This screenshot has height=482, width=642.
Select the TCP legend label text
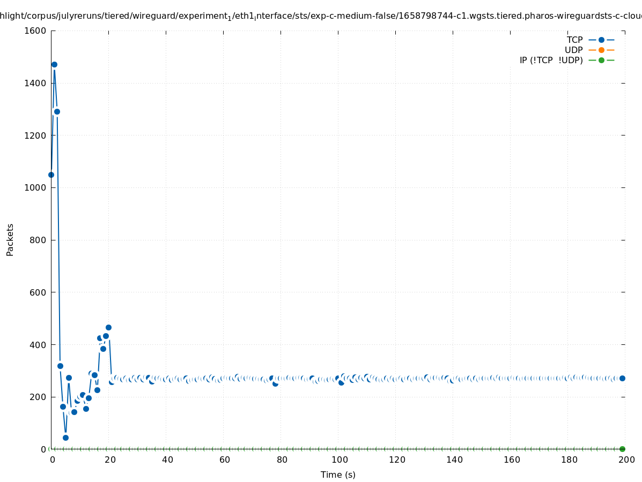pos(574,40)
